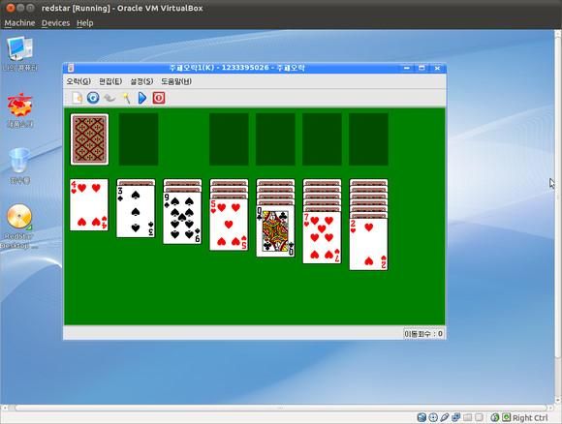Select the 7 of hearts card
The height and width of the screenshot is (424, 562).
323,237
